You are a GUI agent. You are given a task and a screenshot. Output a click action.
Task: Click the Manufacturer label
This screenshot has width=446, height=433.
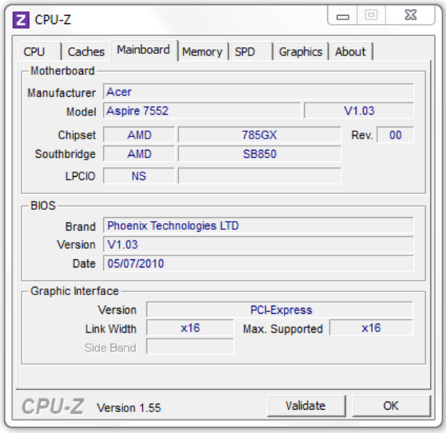pyautogui.click(x=61, y=93)
